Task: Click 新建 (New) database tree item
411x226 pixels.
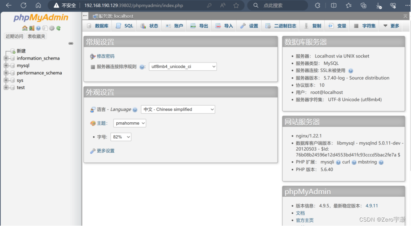Action: (x=21, y=51)
